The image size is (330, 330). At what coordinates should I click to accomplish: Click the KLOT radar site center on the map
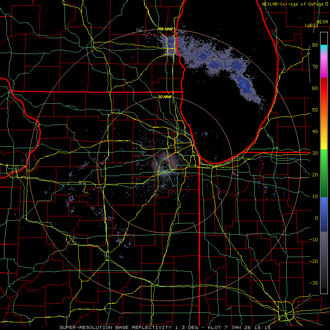click(x=165, y=165)
